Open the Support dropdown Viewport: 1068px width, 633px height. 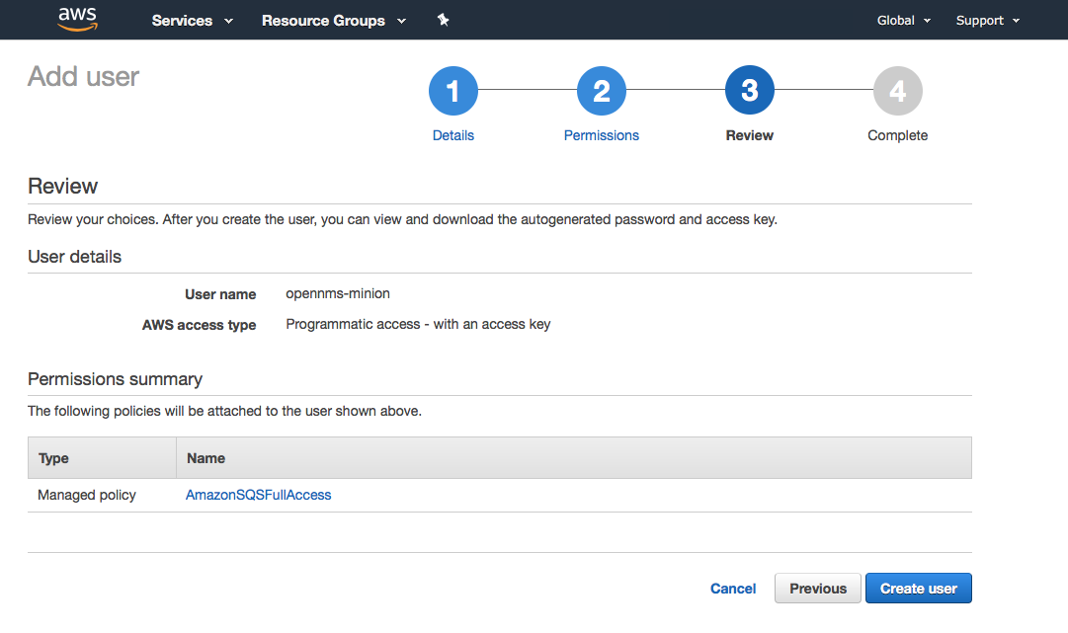pyautogui.click(x=986, y=20)
